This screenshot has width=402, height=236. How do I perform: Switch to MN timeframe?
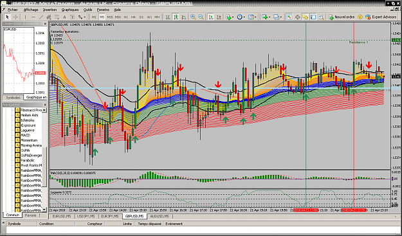click(157, 17)
